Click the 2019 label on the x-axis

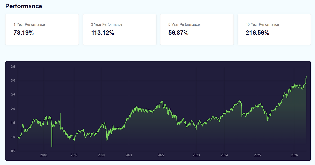pyautogui.click(x=74, y=155)
